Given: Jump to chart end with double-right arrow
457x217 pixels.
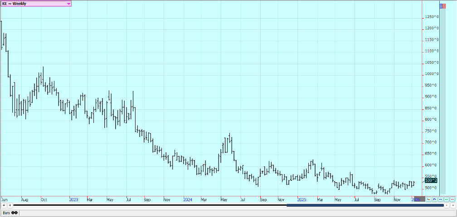Looking at the screenshot, I should [452, 206].
